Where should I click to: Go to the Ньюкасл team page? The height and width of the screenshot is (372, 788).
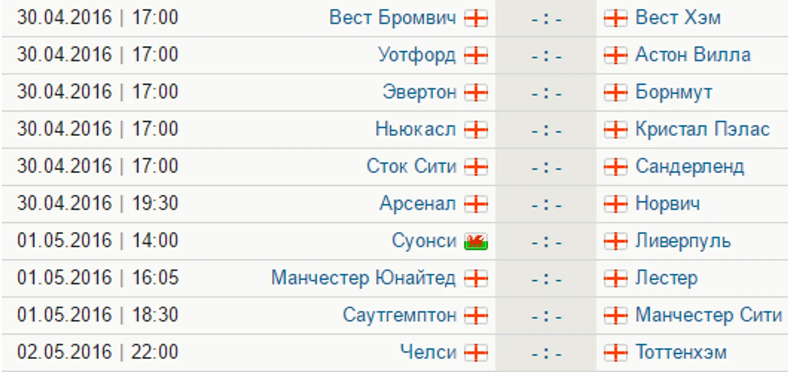click(416, 130)
